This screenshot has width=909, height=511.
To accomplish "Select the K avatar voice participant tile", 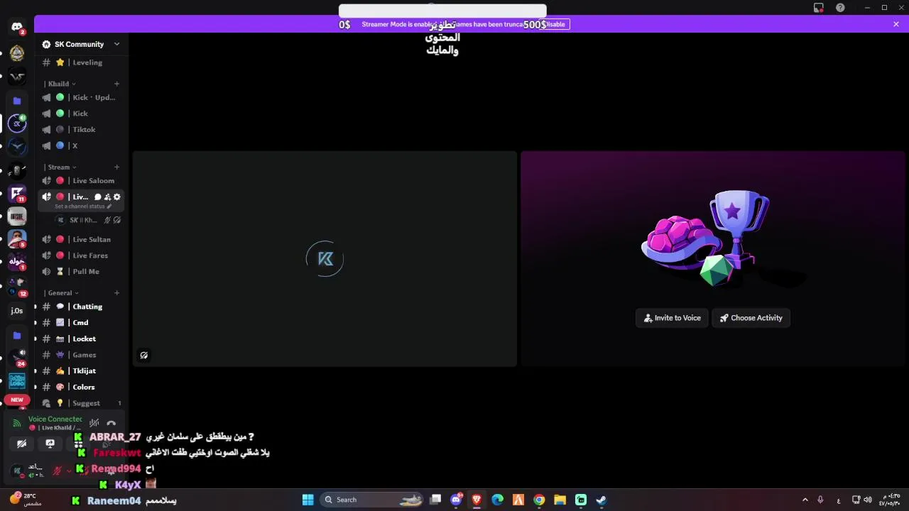I will 325,258.
